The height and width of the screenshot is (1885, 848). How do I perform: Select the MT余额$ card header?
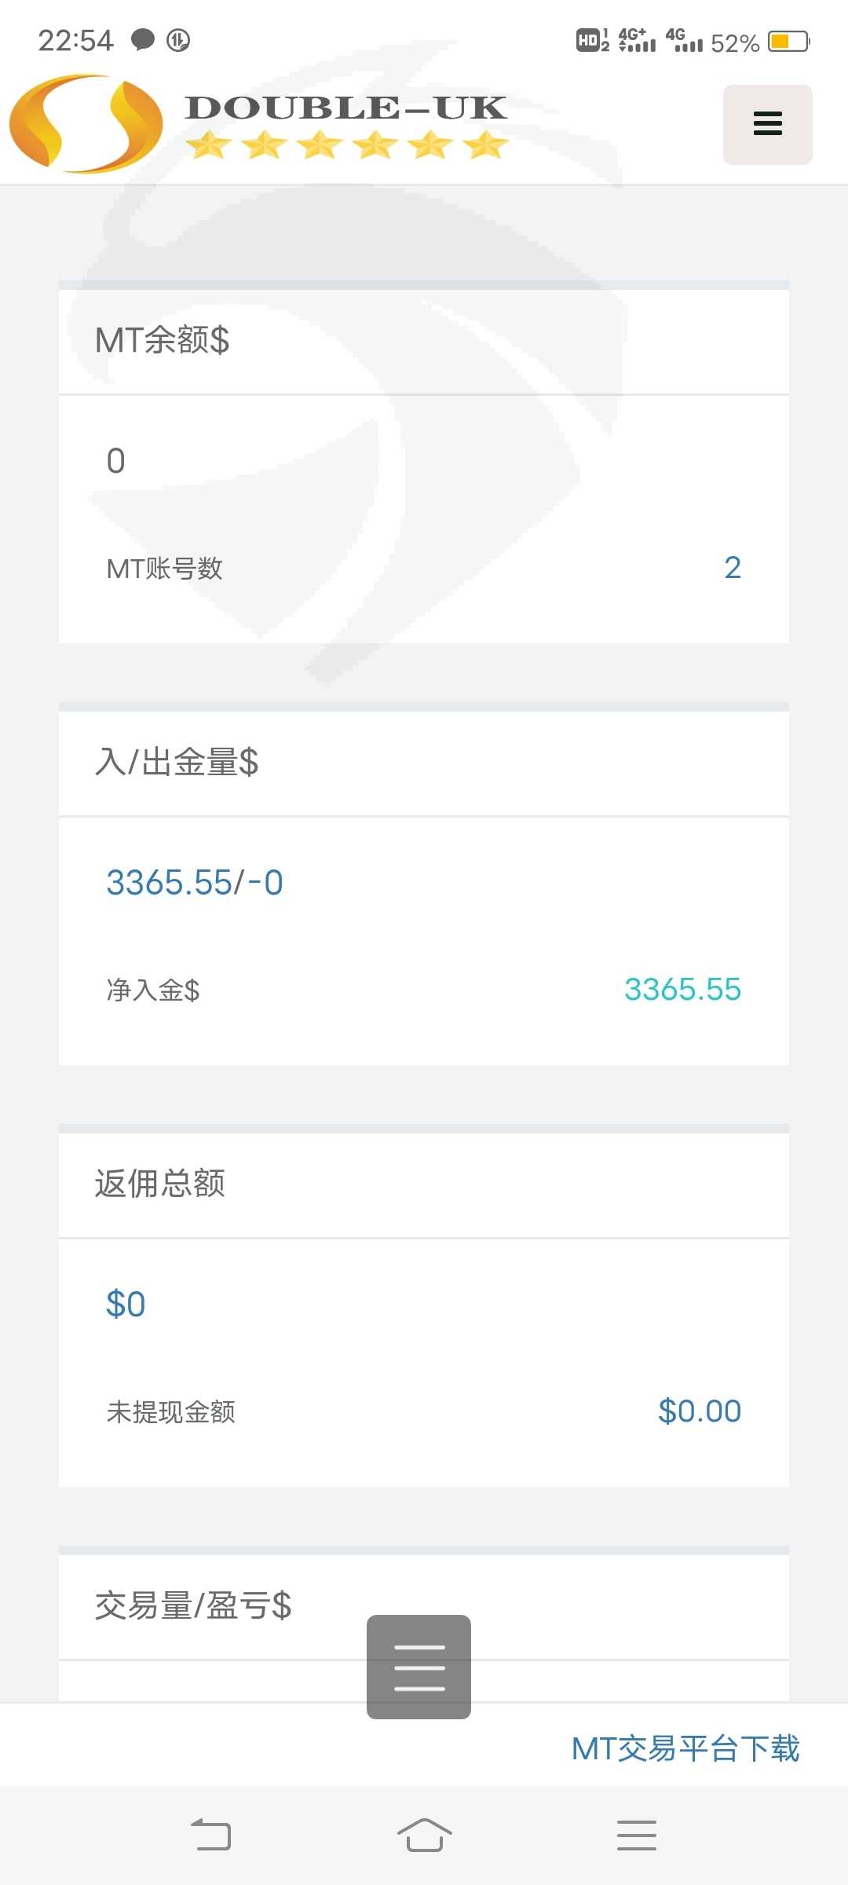coord(163,340)
